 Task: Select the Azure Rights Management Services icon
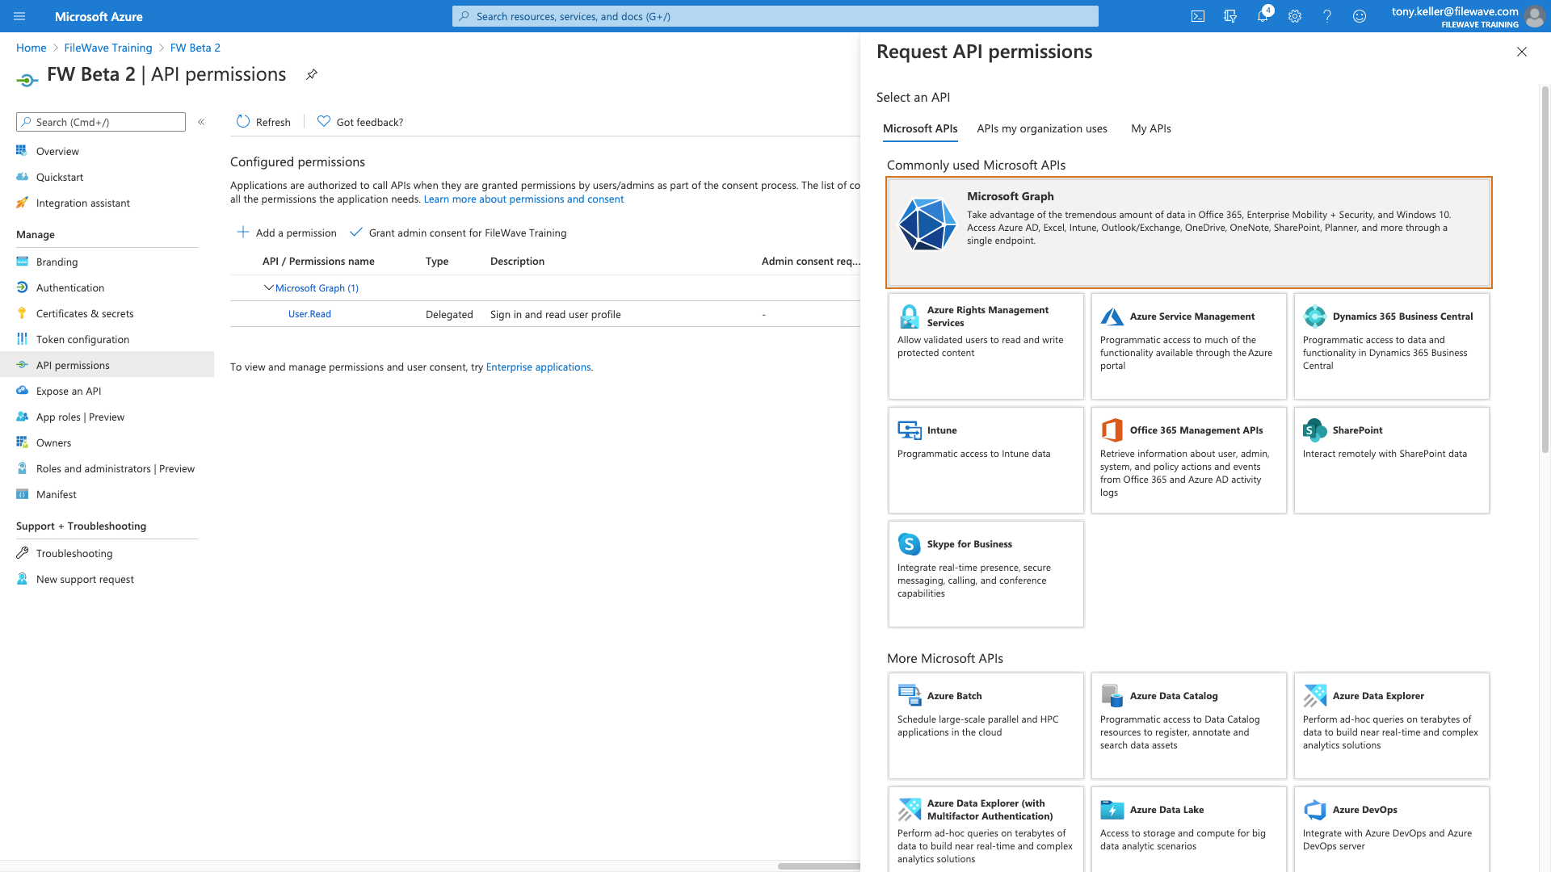click(909, 317)
